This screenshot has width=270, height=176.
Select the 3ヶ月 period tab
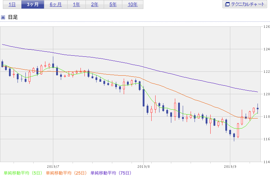tap(33, 5)
